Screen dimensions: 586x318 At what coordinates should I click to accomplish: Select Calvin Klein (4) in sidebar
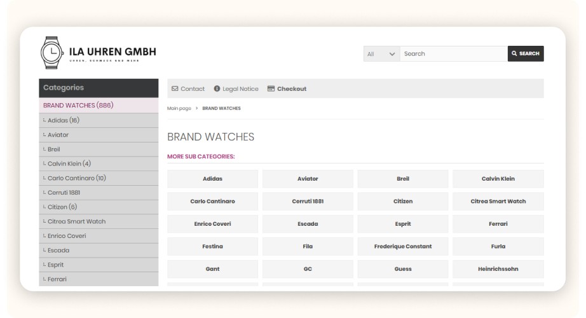[99, 163]
